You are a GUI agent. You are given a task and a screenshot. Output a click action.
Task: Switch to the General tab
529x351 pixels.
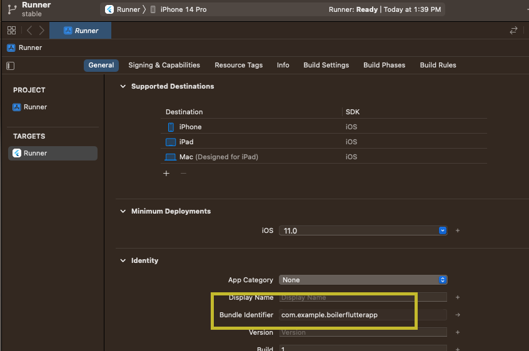coord(101,65)
